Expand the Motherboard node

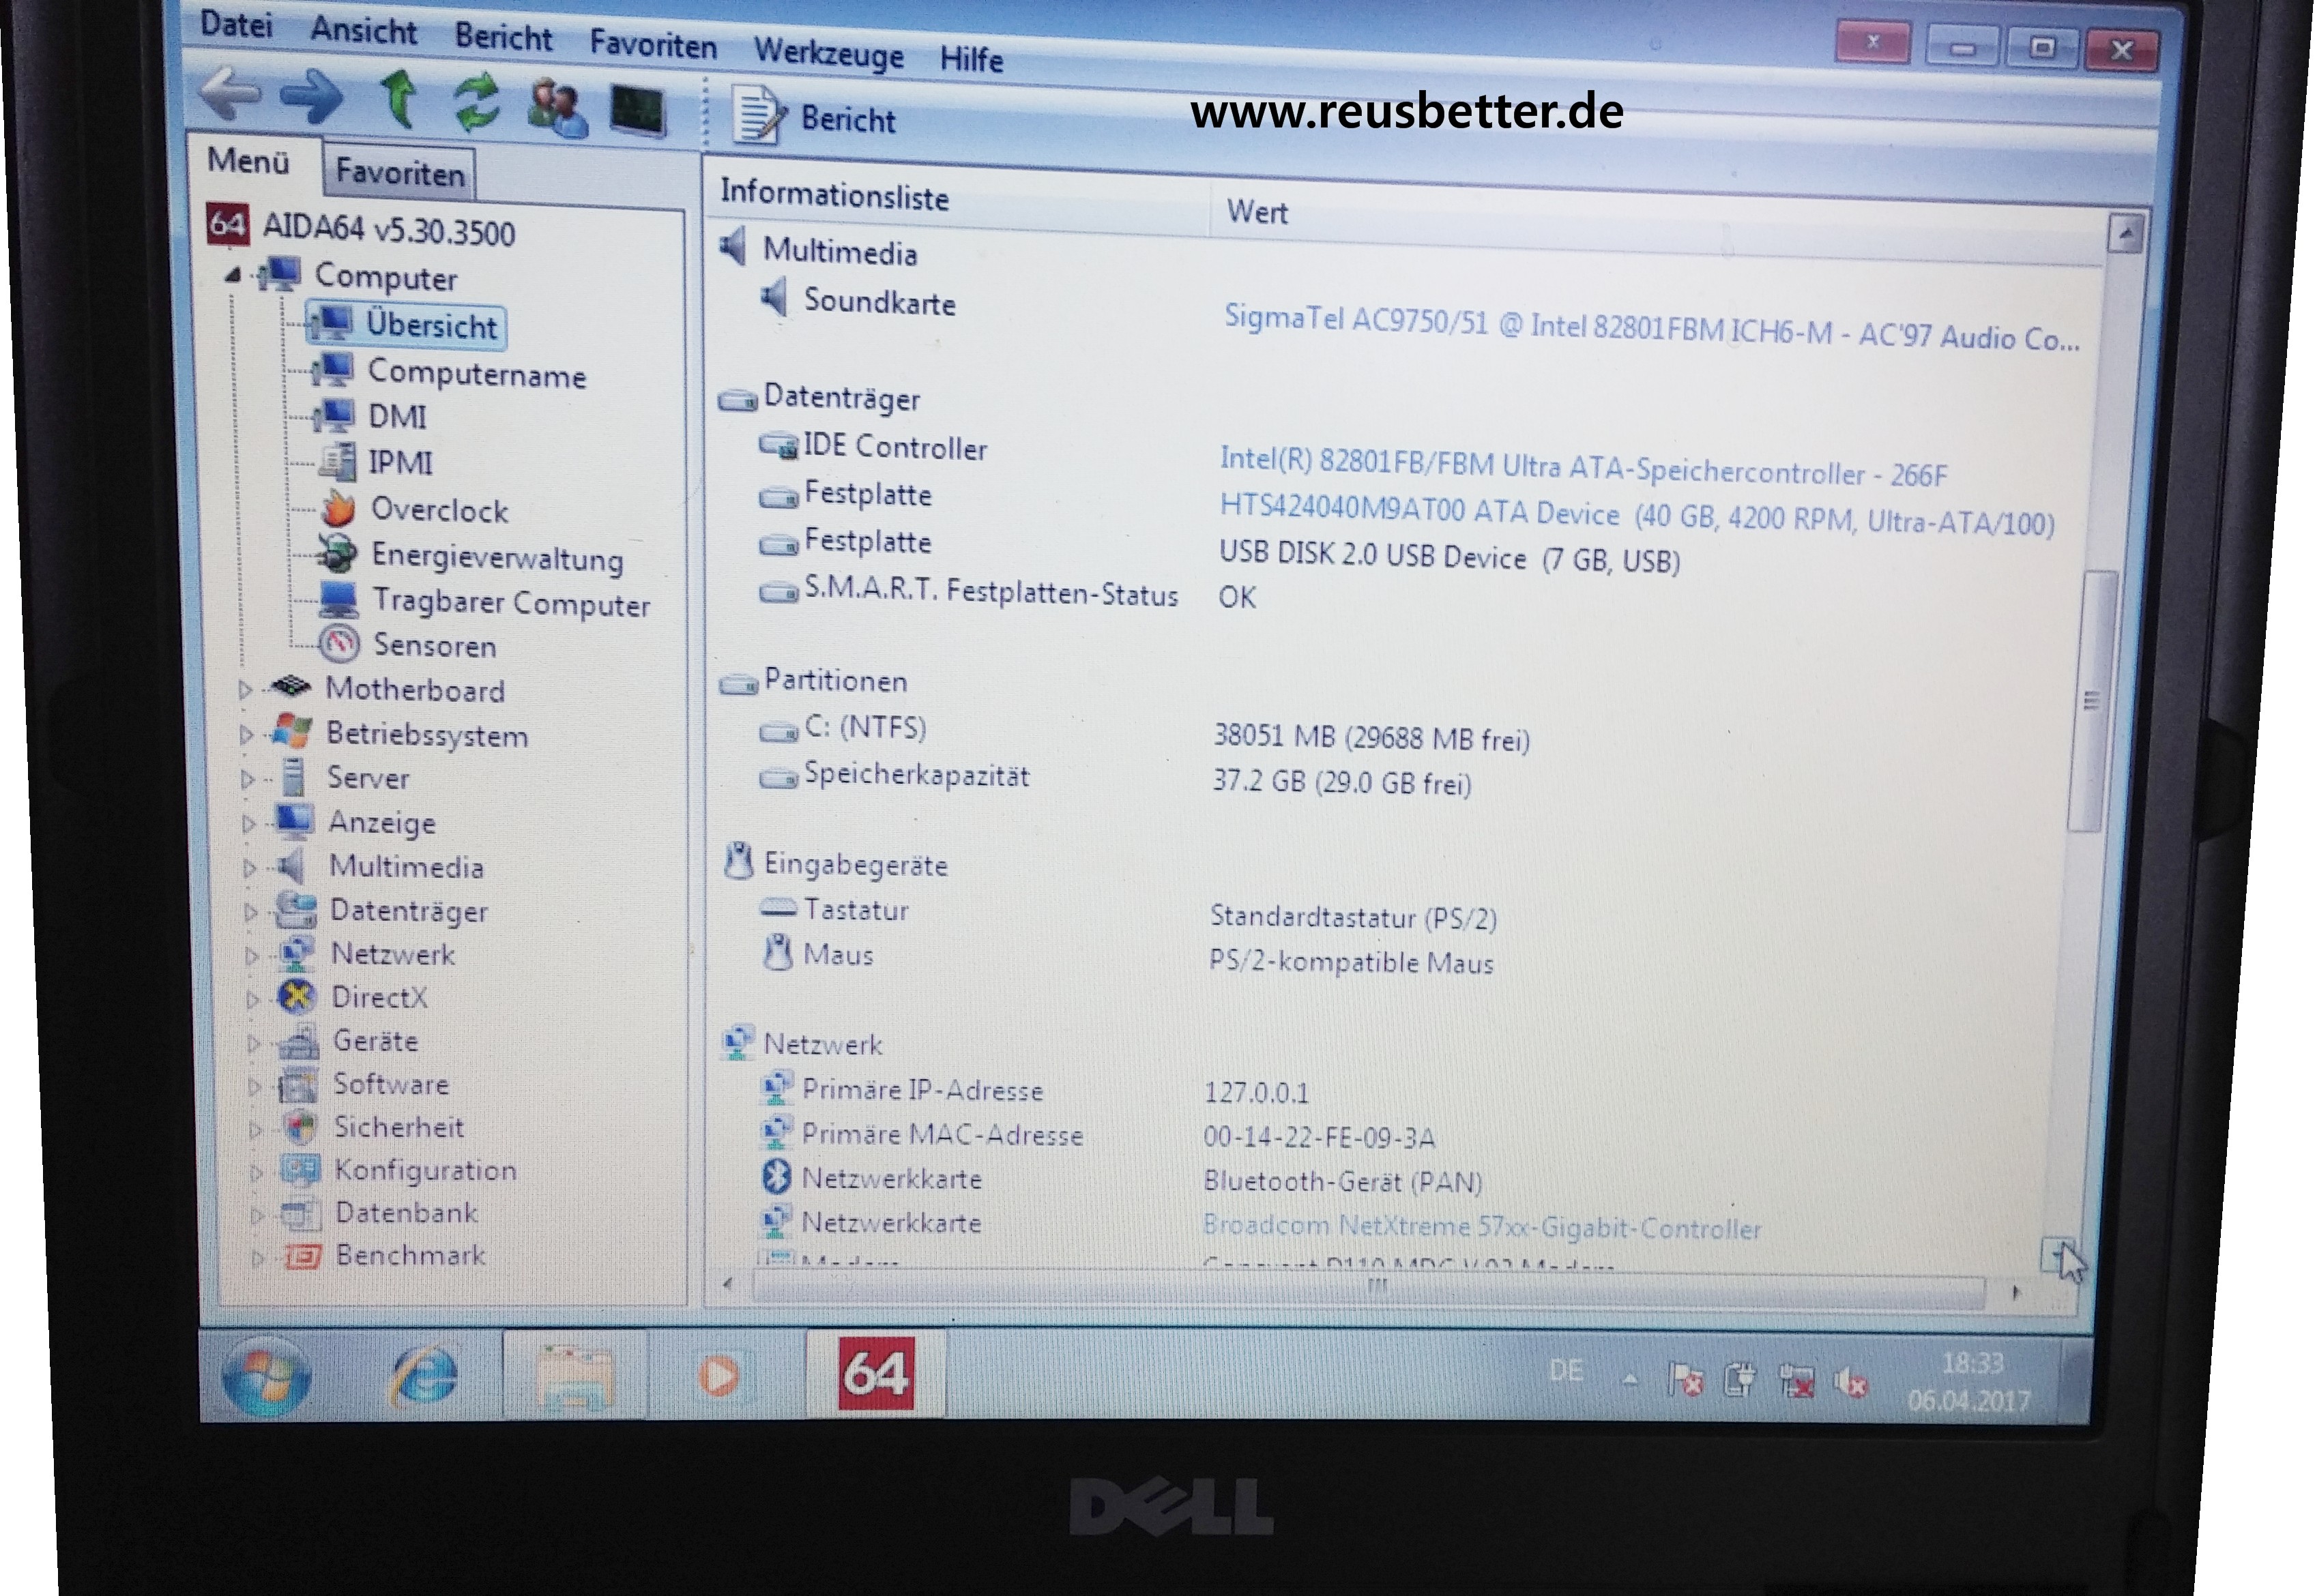click(x=245, y=689)
